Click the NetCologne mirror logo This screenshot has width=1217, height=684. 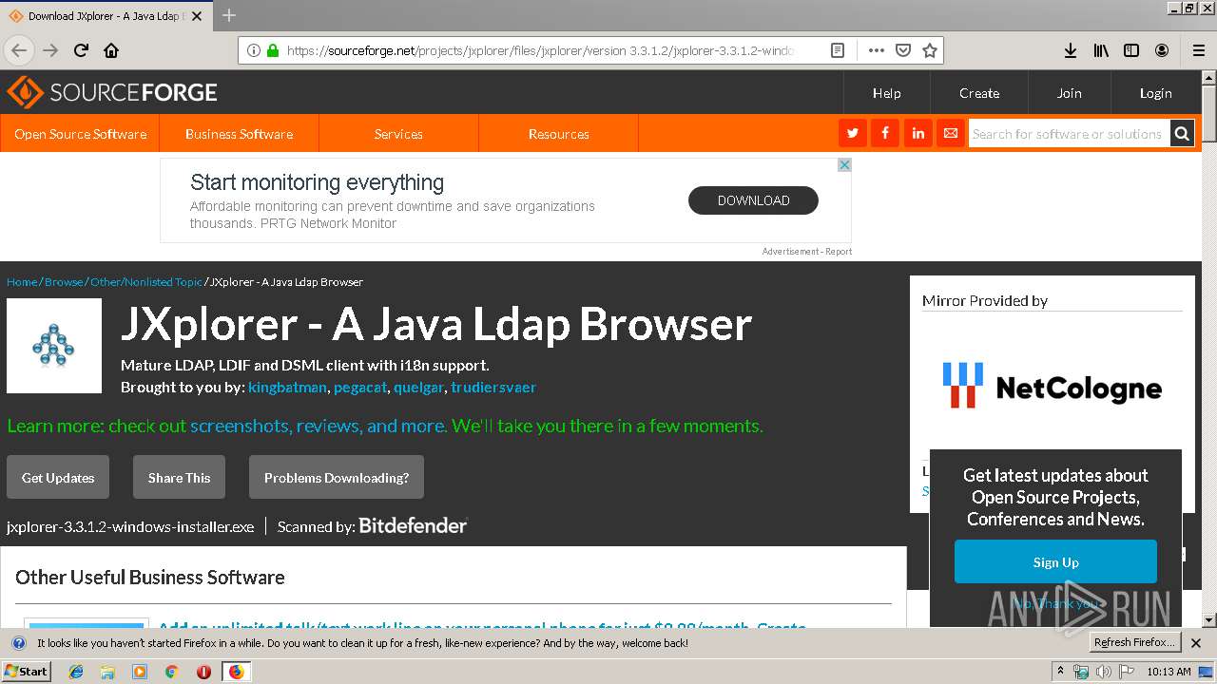[x=1053, y=385]
